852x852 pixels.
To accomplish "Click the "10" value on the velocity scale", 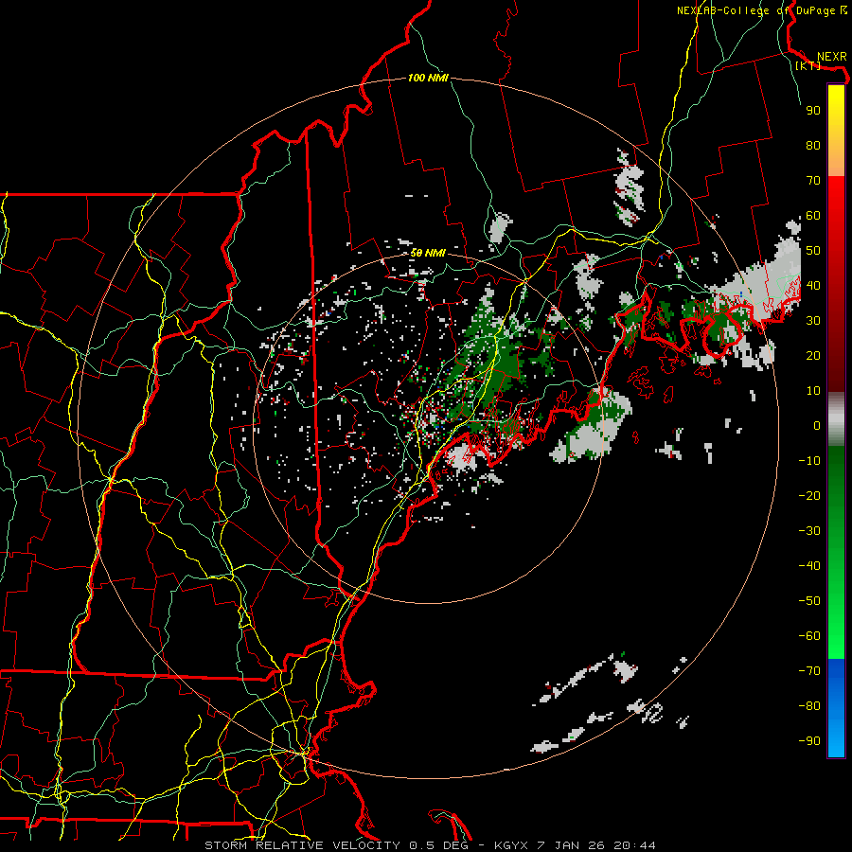I will tap(813, 391).
